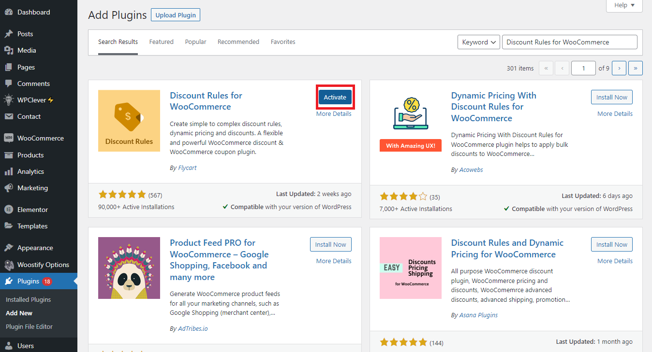Open the Discount Rules for WooCommerce title link

pos(206,101)
